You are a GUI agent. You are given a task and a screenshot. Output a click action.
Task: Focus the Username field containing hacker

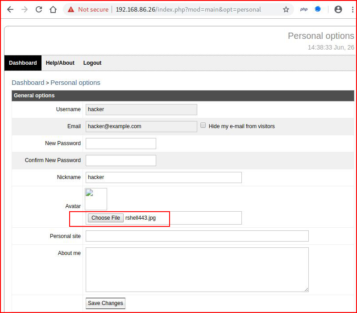[141, 109]
